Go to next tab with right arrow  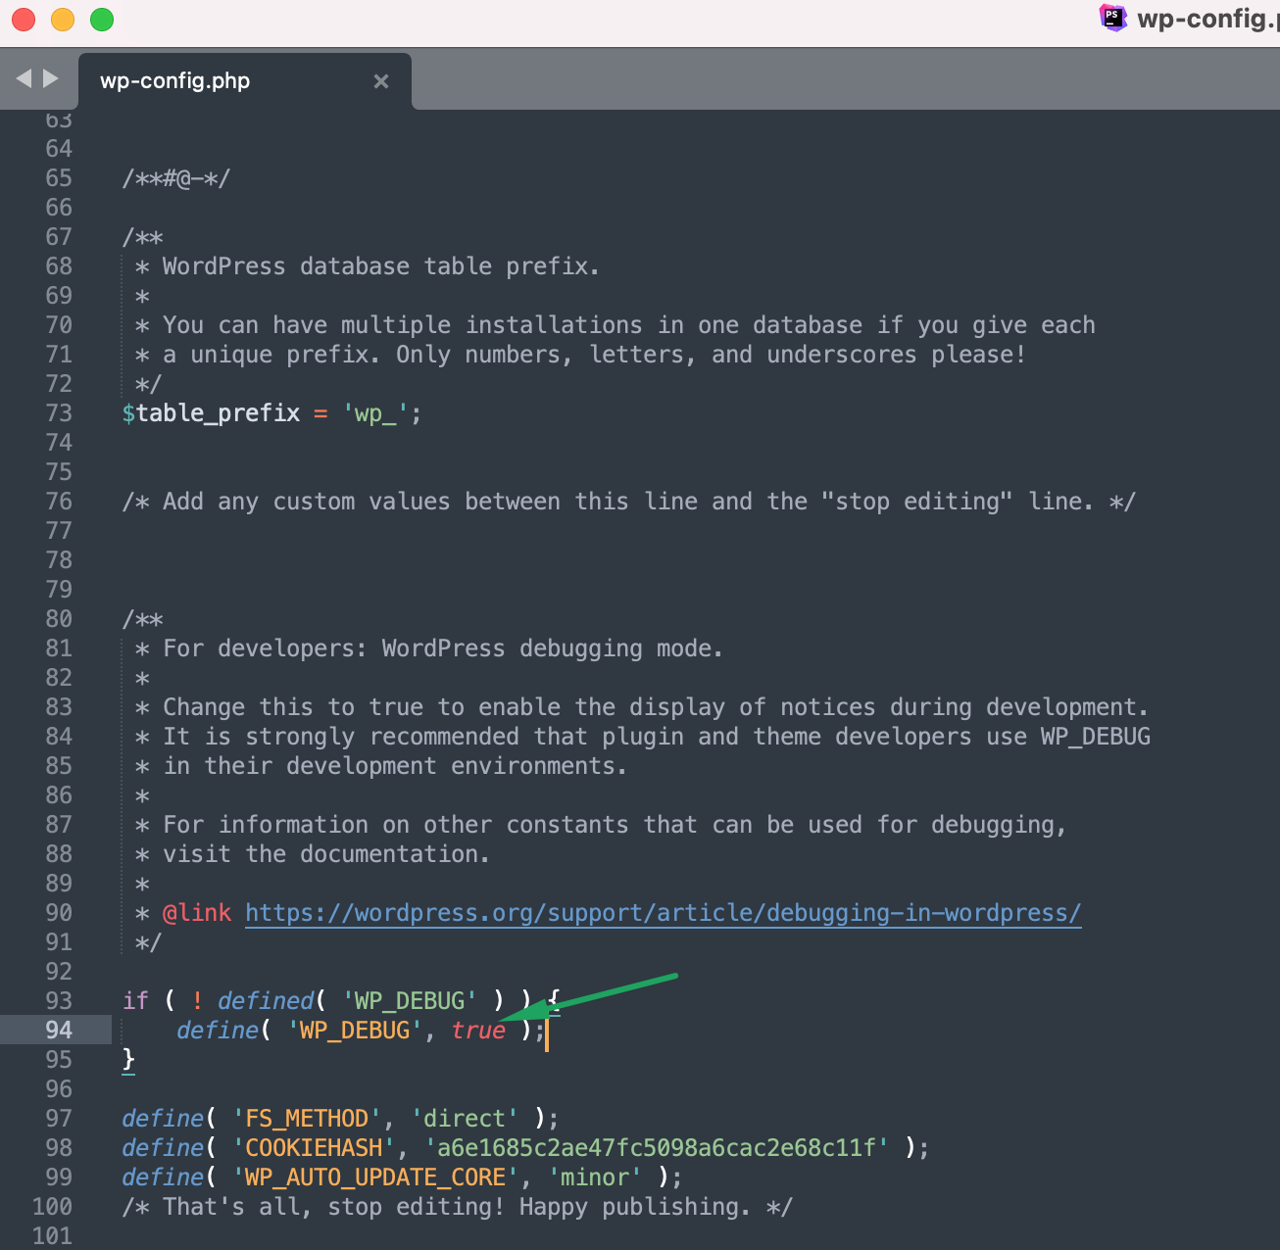pyautogui.click(x=51, y=78)
